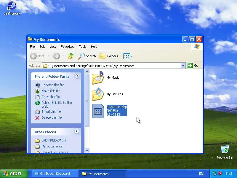The image size is (237, 178).
Task: Click the taskbar clock showing 5:42
Action: [228, 174]
